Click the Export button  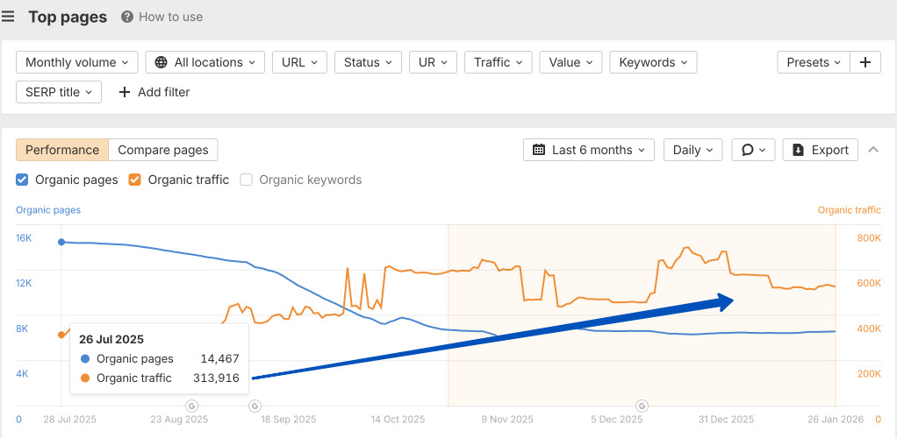click(821, 150)
